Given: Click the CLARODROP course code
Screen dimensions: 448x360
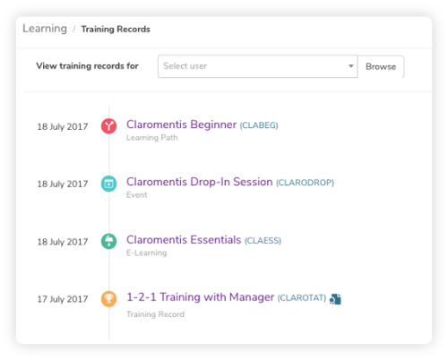Looking at the screenshot, I should [305, 183].
